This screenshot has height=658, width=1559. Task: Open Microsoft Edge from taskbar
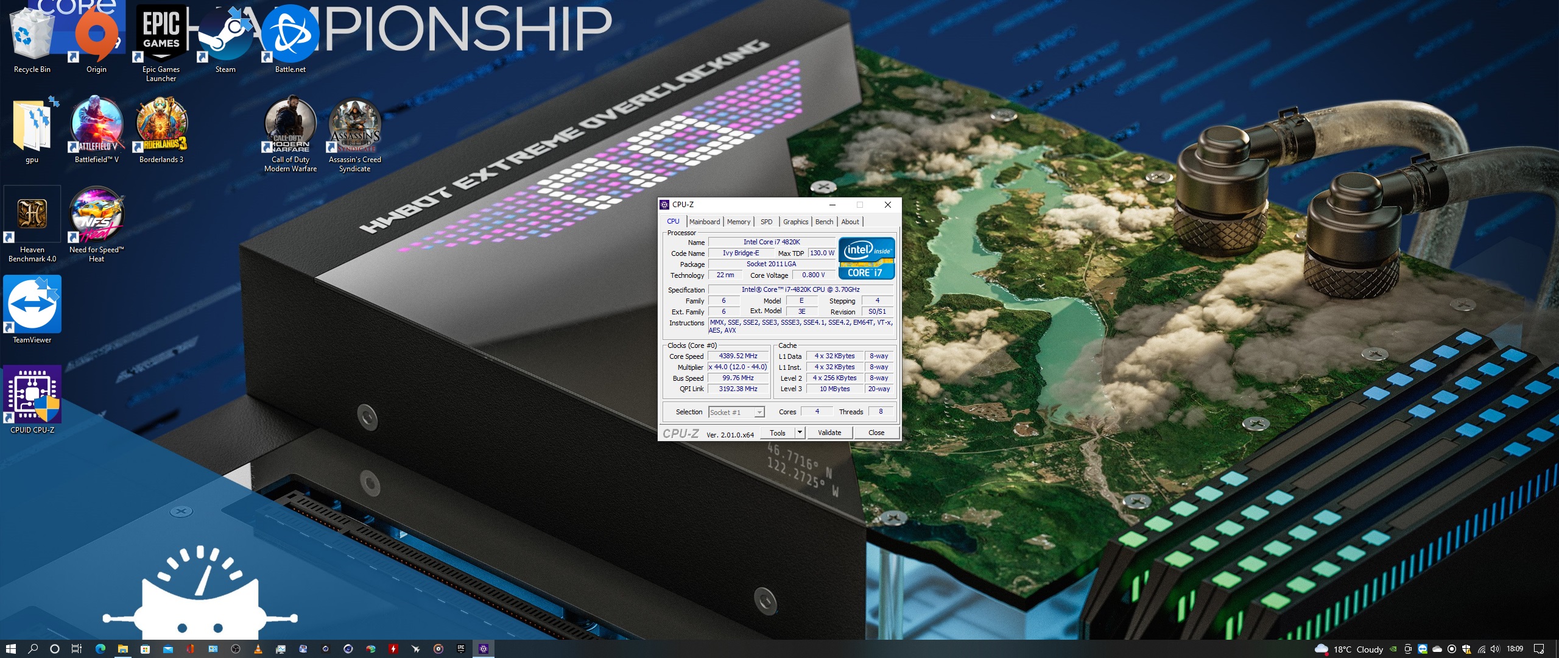pos(100,649)
